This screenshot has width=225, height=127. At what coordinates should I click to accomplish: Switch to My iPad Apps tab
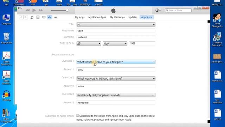coord(117,17)
